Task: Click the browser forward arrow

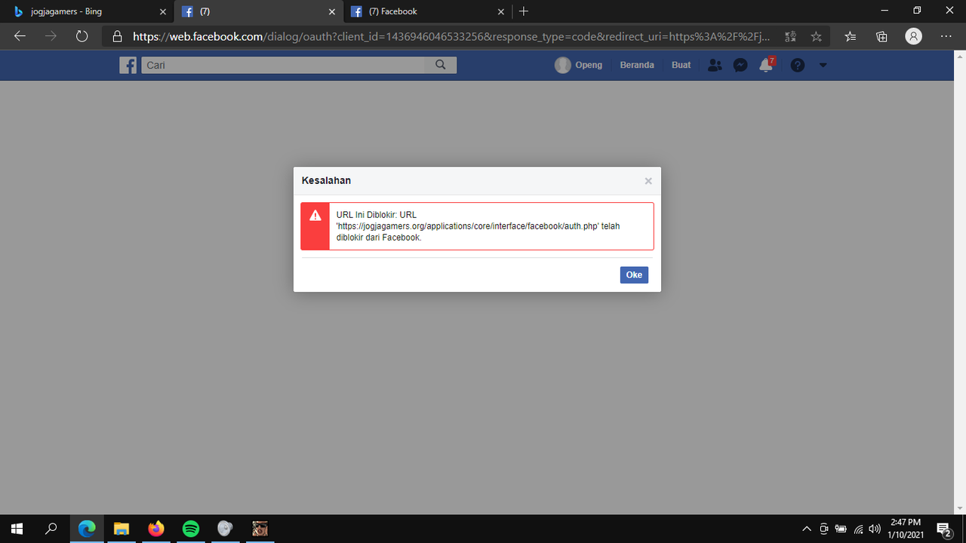Action: pyautogui.click(x=51, y=36)
